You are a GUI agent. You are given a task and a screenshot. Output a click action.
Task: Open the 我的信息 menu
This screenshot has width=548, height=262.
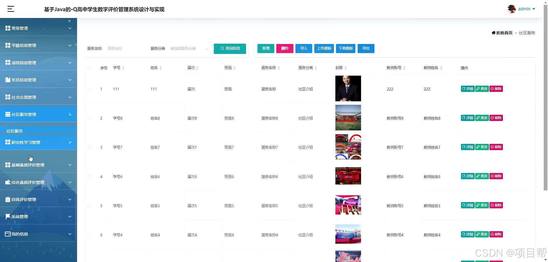tap(39, 234)
